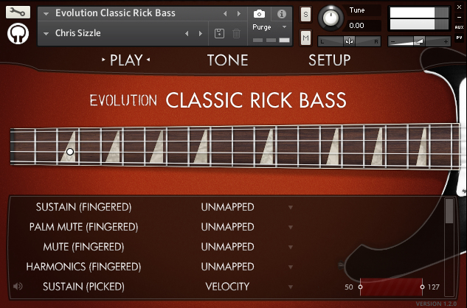Open instrument edit mode via wrench icon
Viewport: 467px width, 308px height.
tap(18, 13)
